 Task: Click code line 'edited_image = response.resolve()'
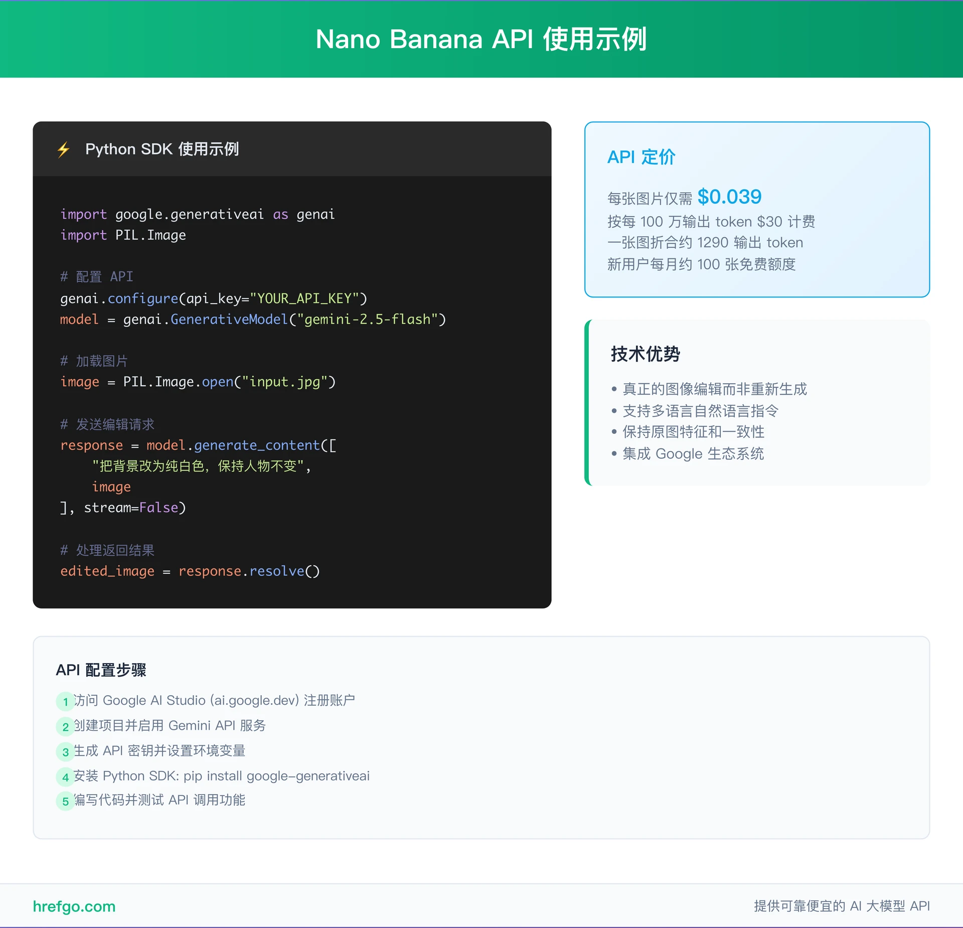190,571
